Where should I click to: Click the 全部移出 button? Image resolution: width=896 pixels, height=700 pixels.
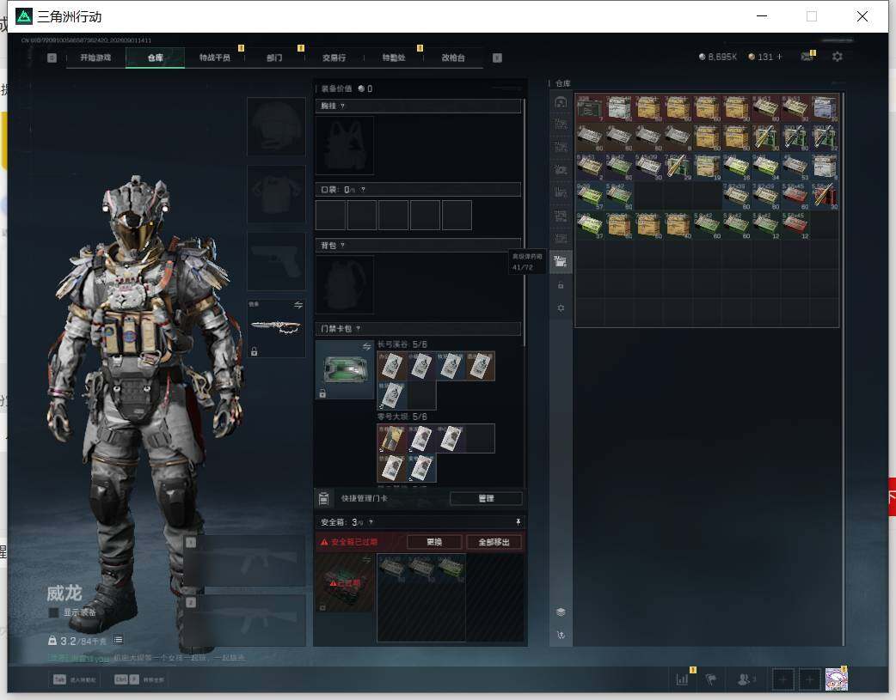[x=494, y=542]
